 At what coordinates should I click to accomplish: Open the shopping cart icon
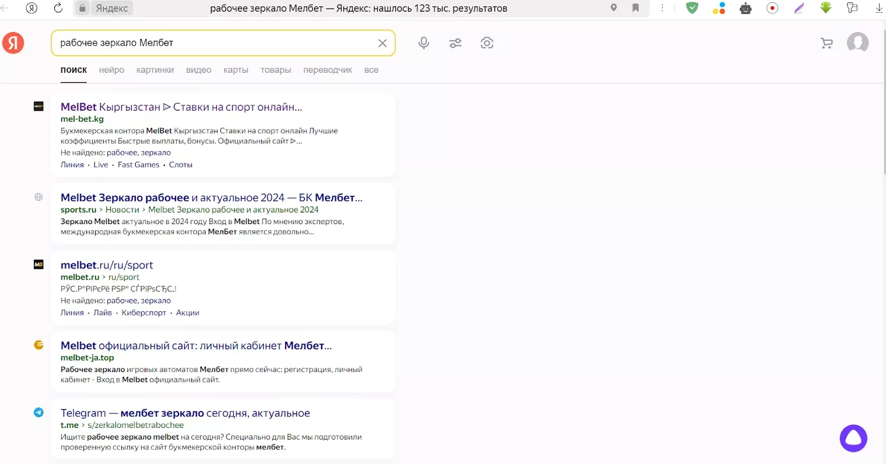[x=827, y=43]
